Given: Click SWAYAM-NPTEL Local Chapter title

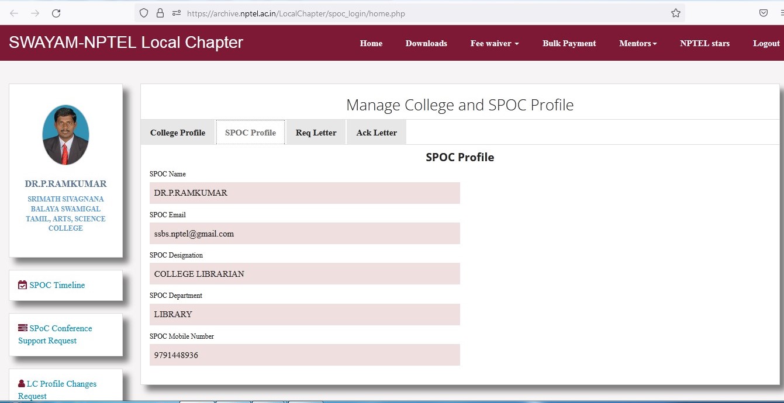Looking at the screenshot, I should click(126, 42).
